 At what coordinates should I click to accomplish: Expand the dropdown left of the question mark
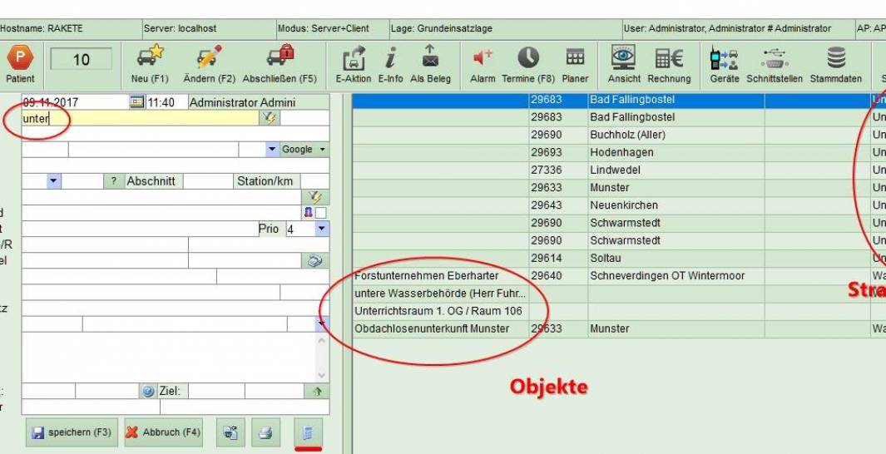pos(54,181)
